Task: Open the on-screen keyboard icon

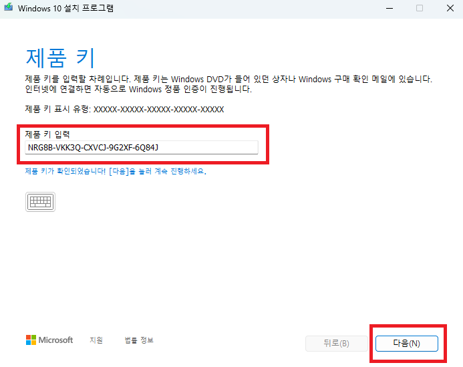Action: coord(40,202)
